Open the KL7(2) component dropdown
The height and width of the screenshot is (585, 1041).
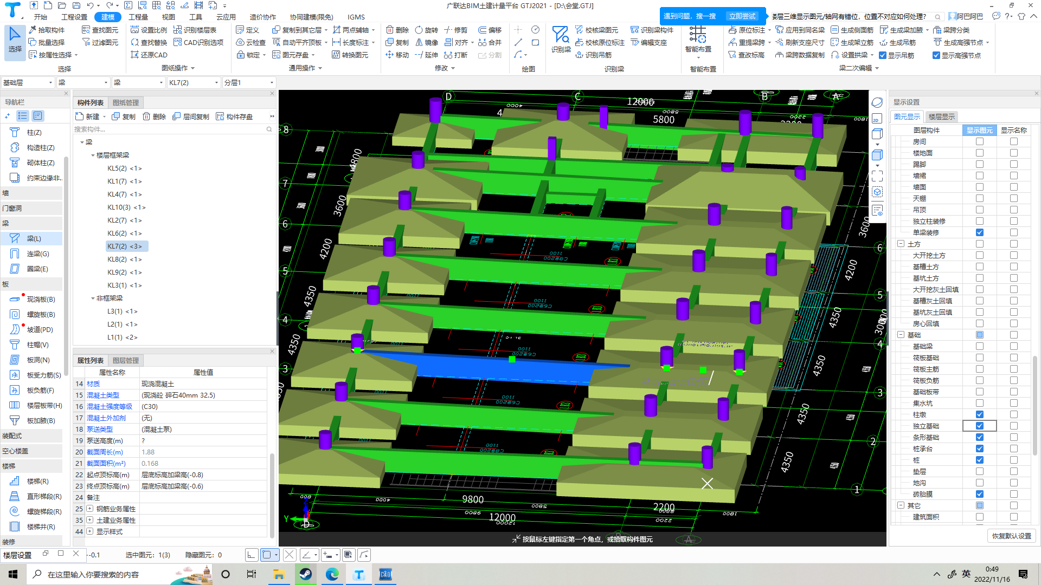[194, 82]
